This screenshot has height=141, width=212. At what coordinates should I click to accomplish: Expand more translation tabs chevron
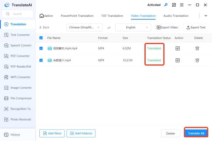pos(206,16)
